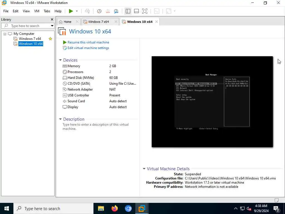The width and height of the screenshot is (285, 214).
Task: Click the '60 GB' hard disk value
Action: tap(114, 78)
